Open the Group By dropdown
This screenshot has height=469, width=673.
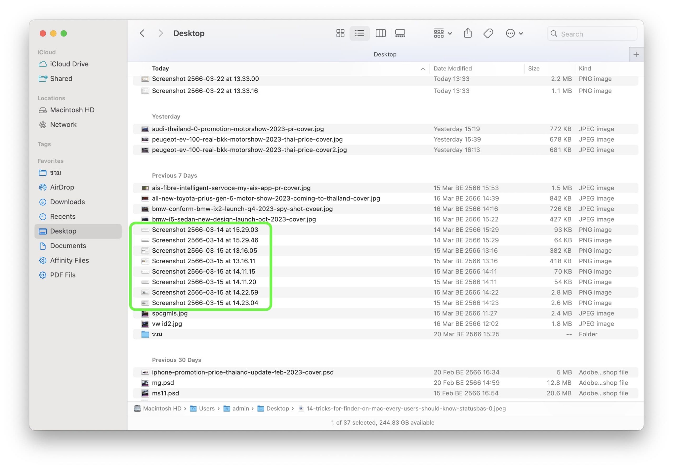pos(442,33)
